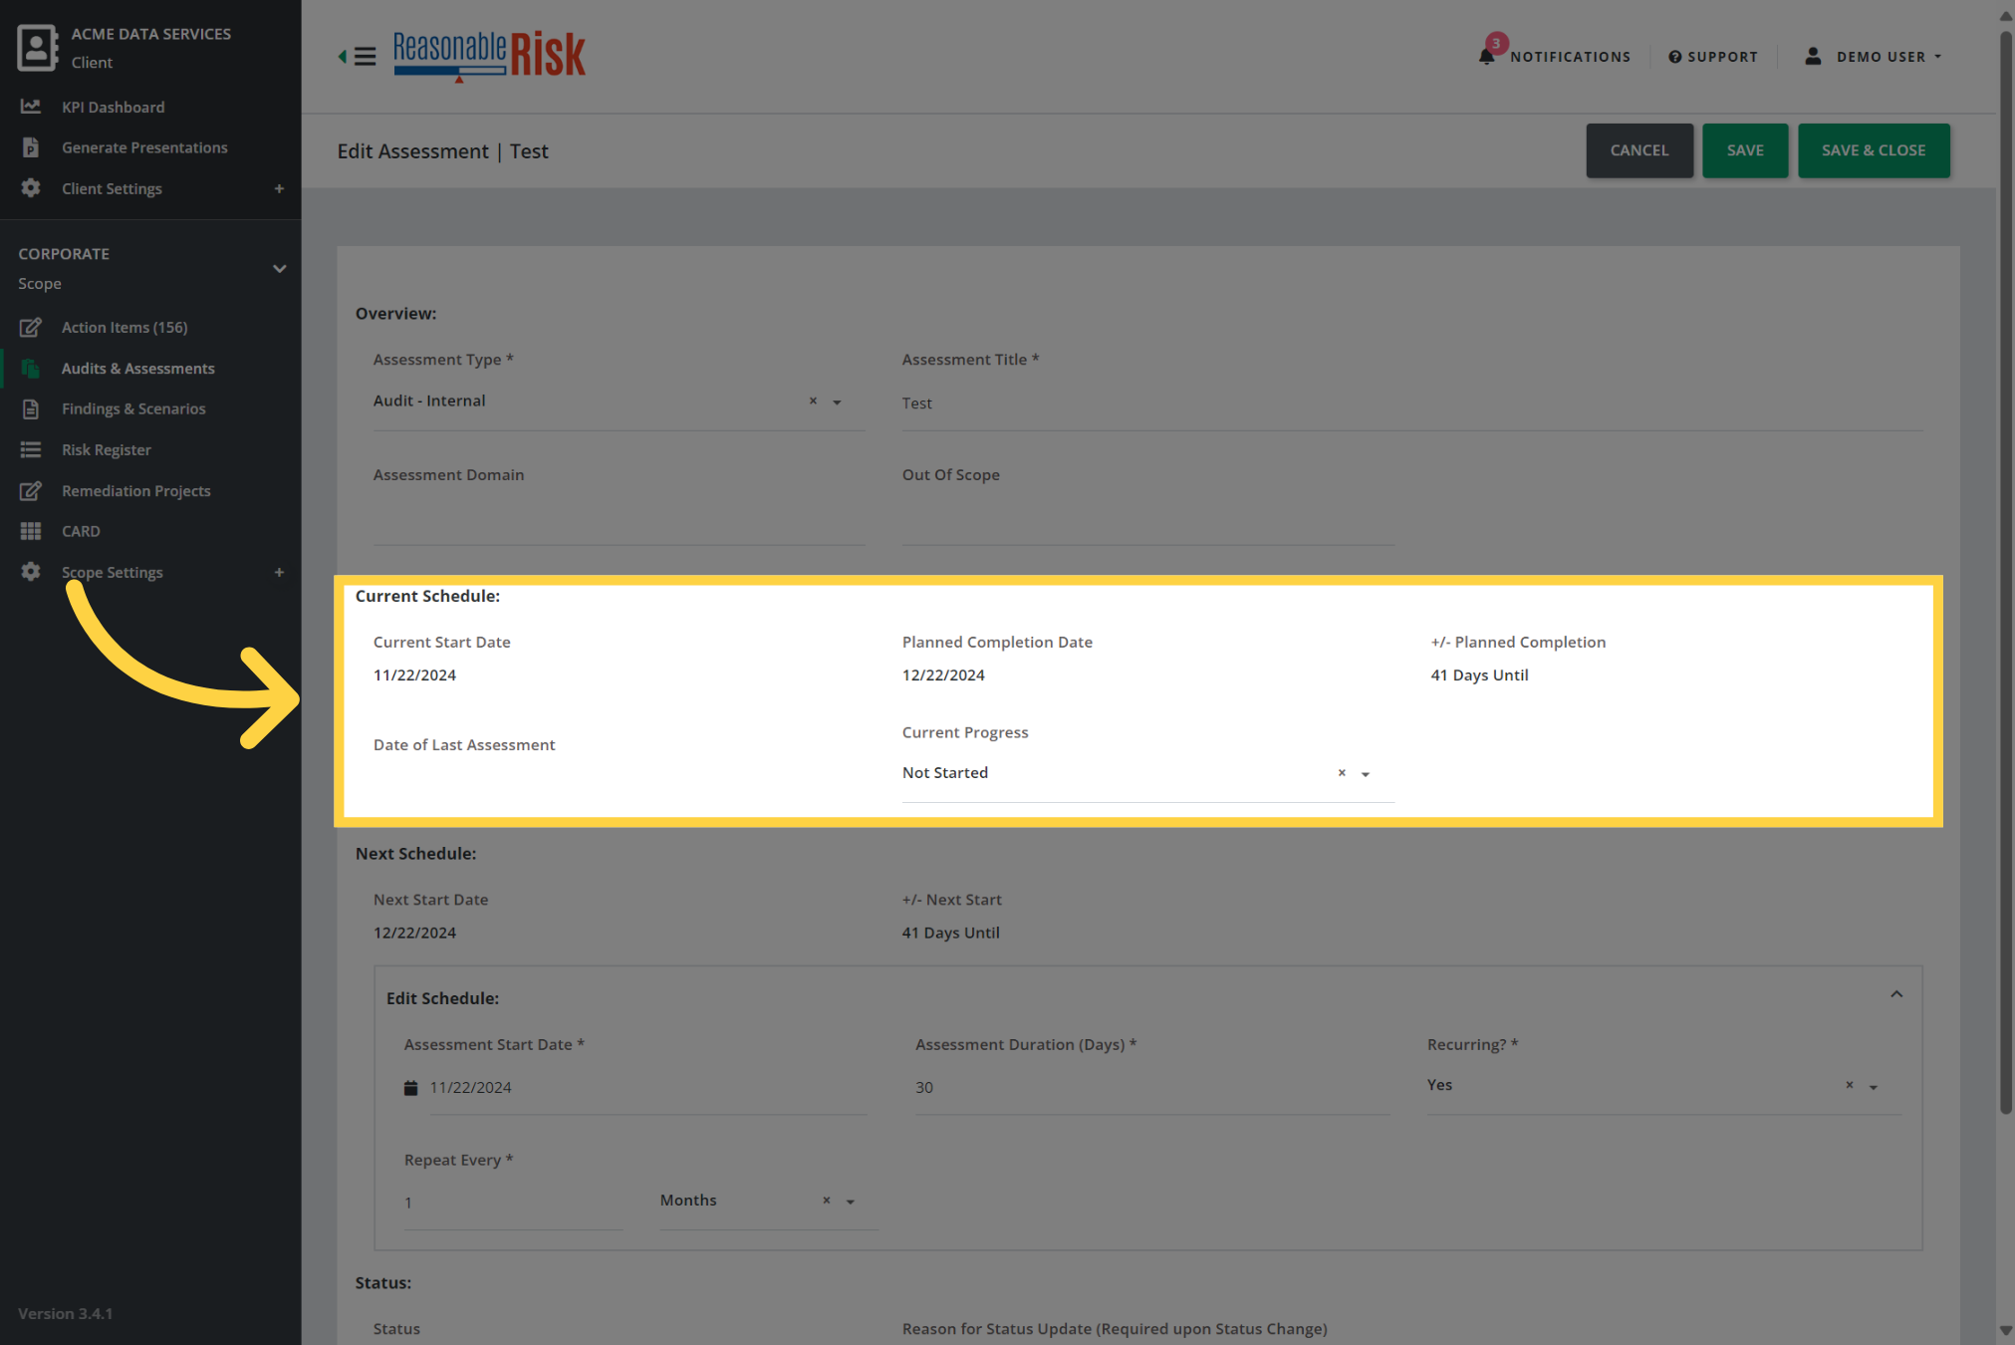
Task: Click the CARD grid icon
Action: tap(31, 531)
